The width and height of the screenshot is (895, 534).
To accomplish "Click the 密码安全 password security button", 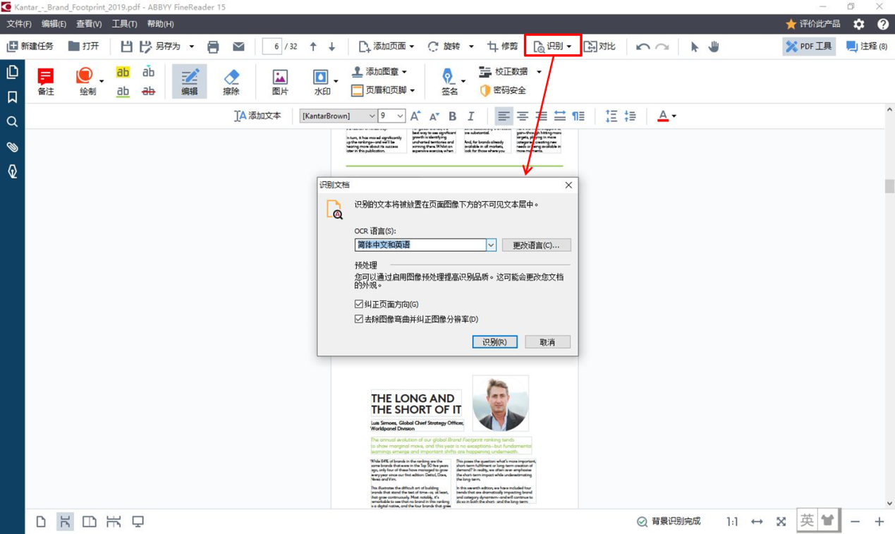I will point(503,90).
